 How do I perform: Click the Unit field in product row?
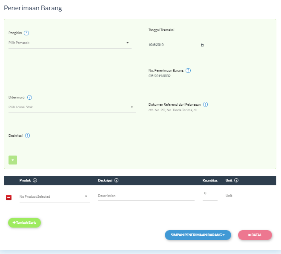click(229, 196)
